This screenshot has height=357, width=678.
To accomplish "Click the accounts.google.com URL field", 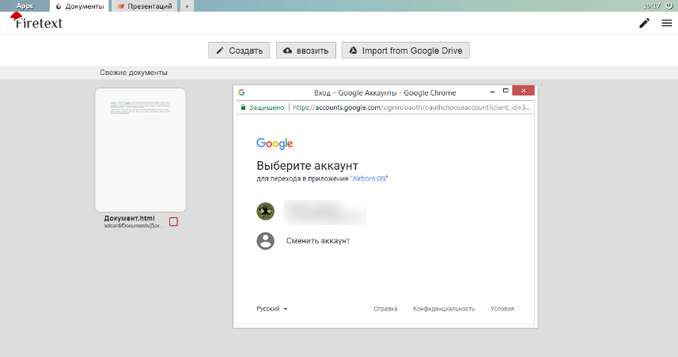I will tap(411, 107).
